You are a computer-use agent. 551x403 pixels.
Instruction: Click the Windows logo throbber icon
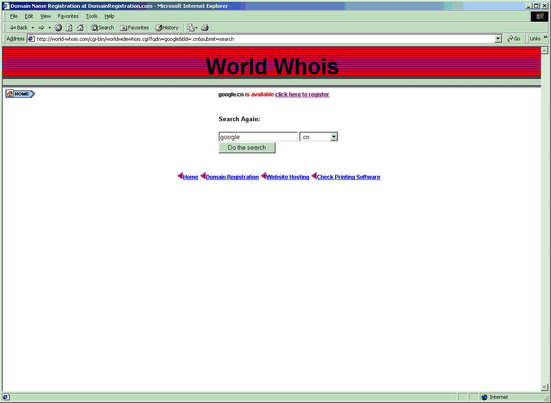coord(540,17)
